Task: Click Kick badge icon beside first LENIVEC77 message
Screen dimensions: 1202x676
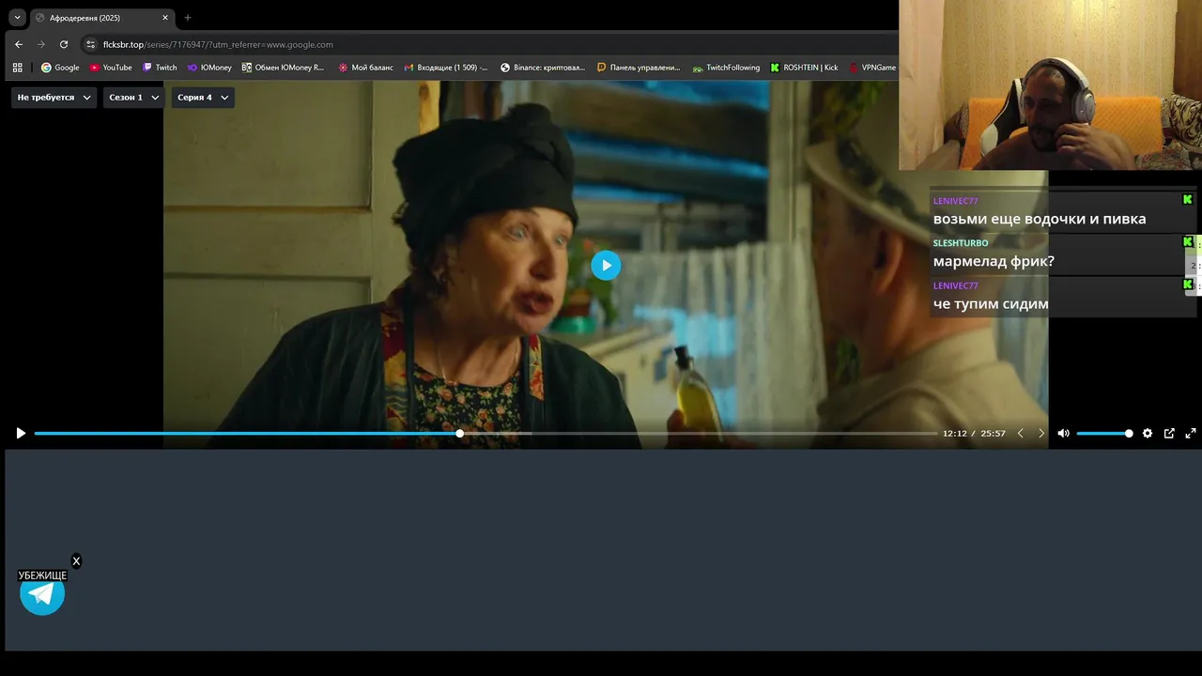Action: (1187, 200)
